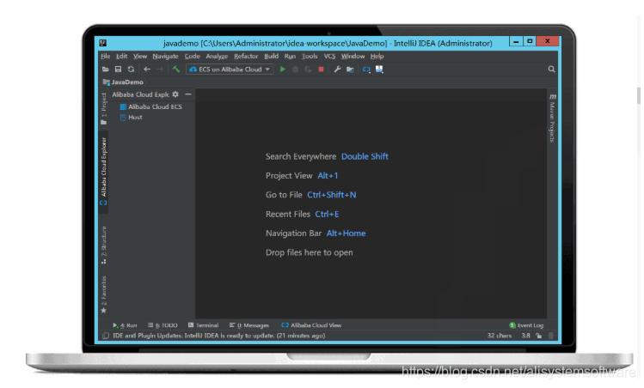
Task: Open the 2: Structure side tab
Action: [x=104, y=245]
